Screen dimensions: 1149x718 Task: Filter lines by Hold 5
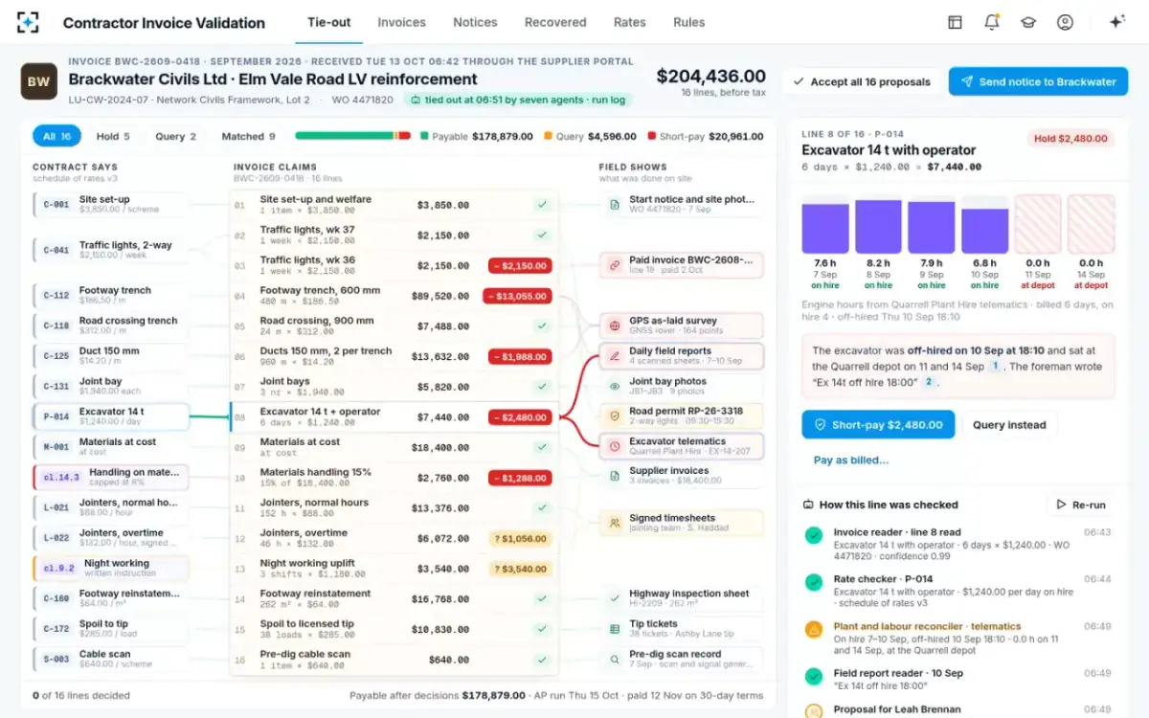[x=113, y=136]
